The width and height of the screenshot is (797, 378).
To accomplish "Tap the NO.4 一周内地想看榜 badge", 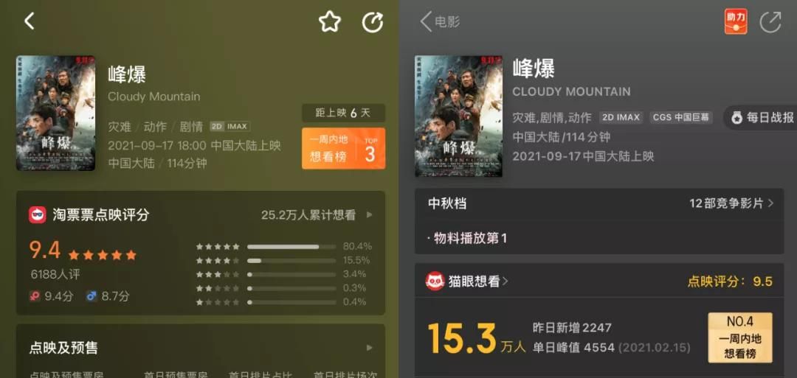I will (740, 337).
